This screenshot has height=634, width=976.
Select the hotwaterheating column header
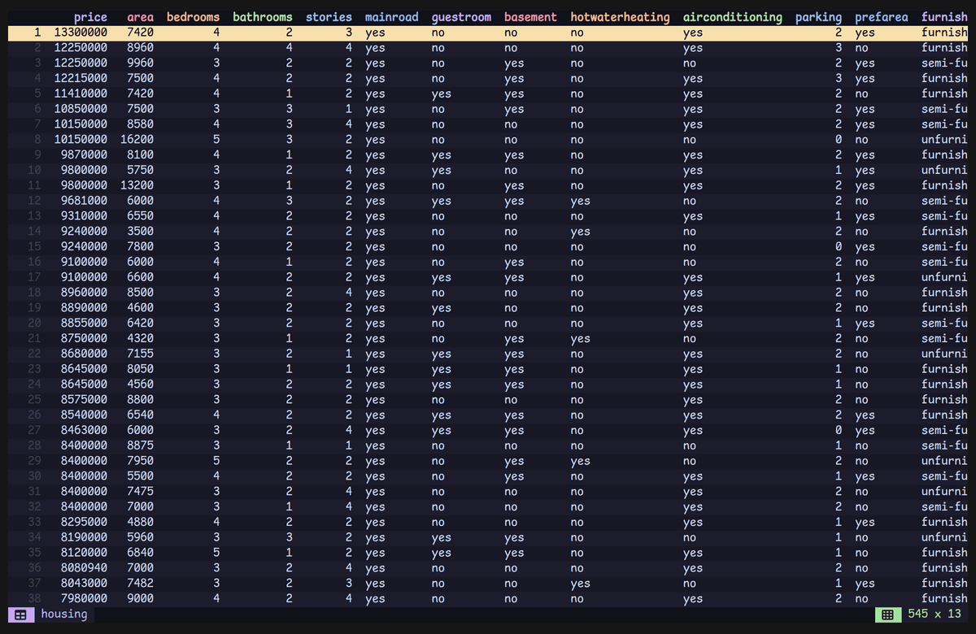tap(620, 17)
